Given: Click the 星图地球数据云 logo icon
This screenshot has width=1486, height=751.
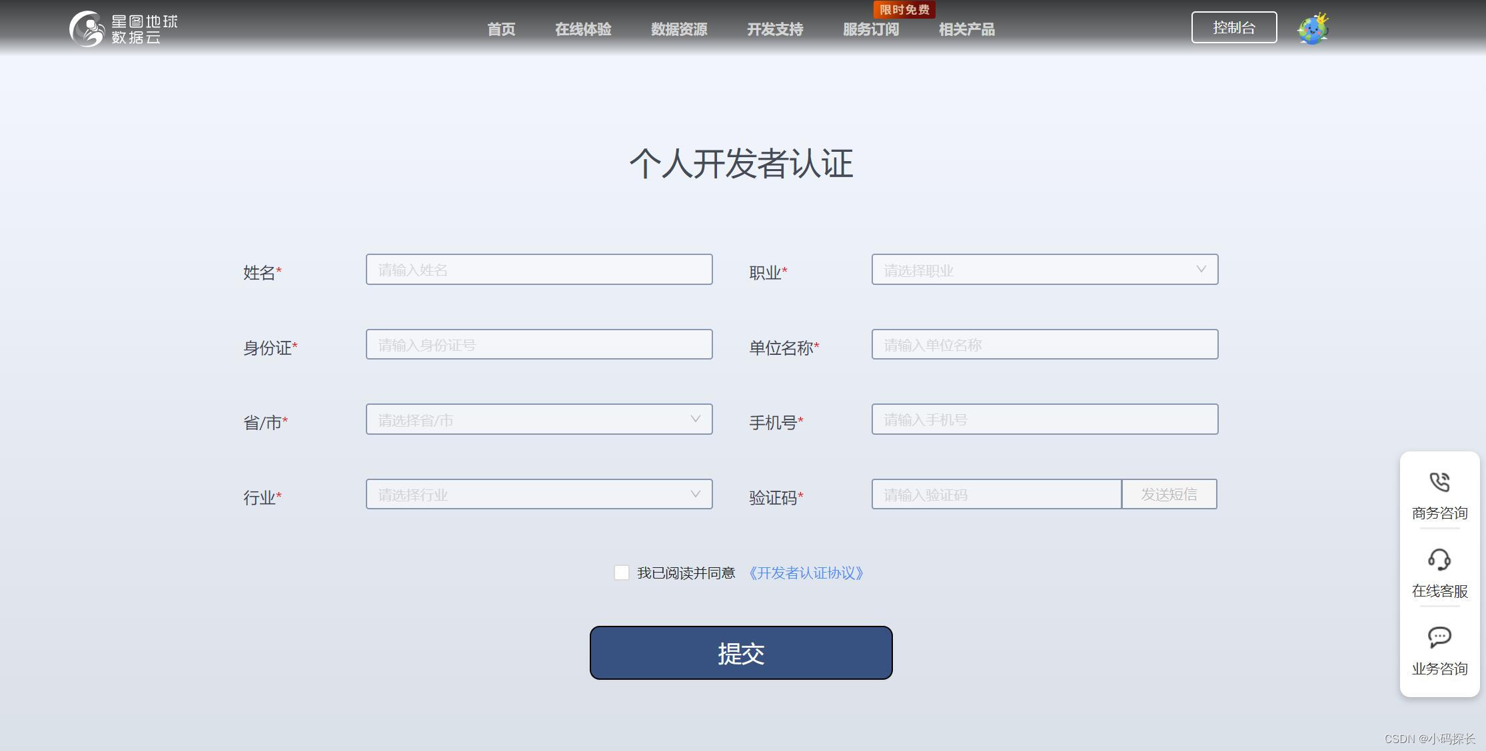Looking at the screenshot, I should (x=87, y=29).
